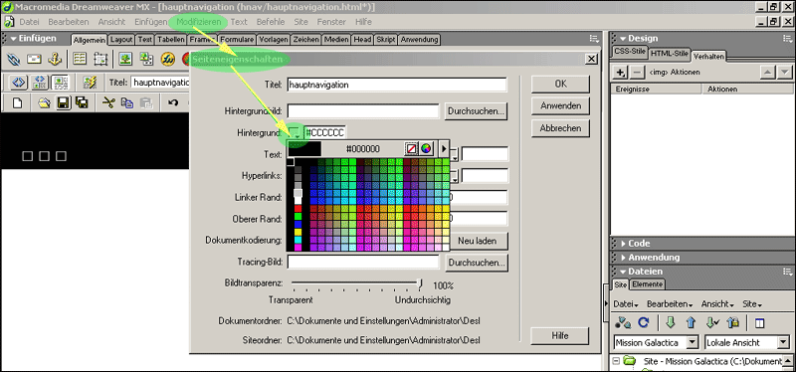Click the scissors cut icon
The image size is (796, 372).
[108, 103]
